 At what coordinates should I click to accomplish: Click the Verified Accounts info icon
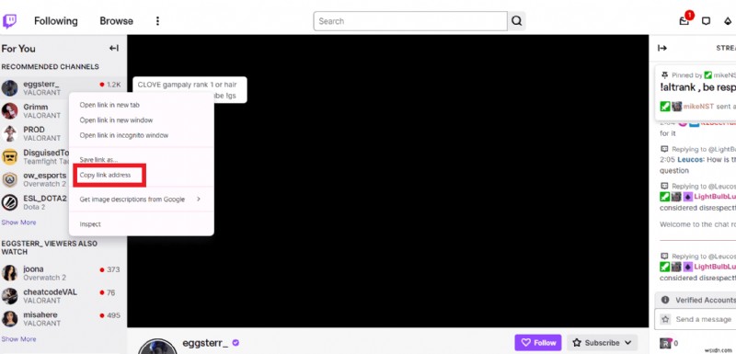click(664, 300)
